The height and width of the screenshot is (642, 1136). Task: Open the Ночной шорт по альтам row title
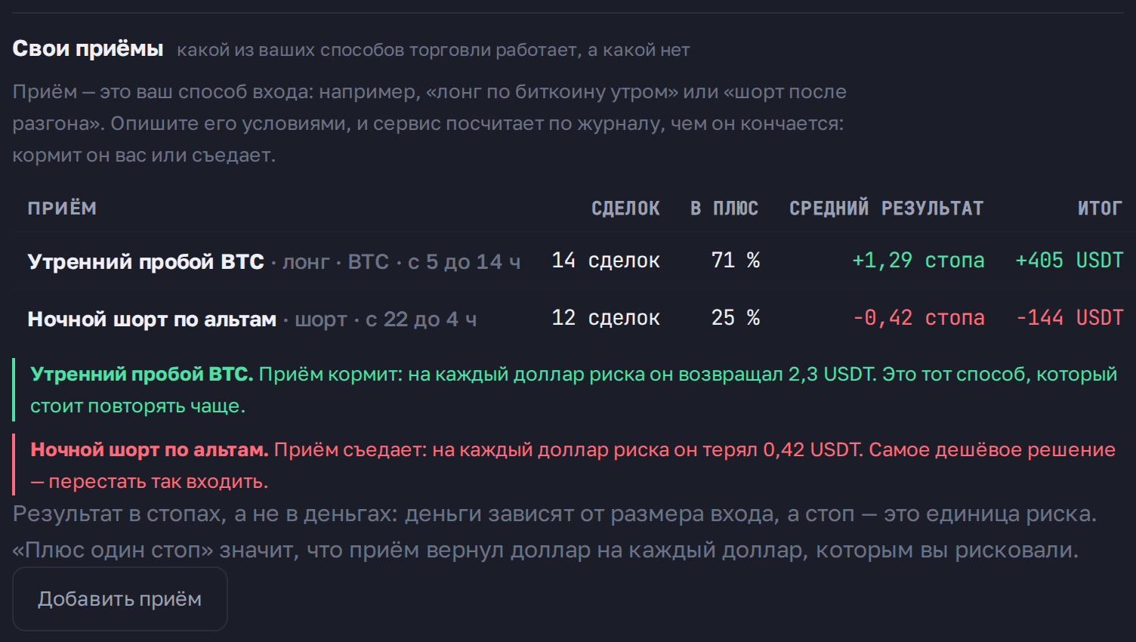[x=152, y=319]
